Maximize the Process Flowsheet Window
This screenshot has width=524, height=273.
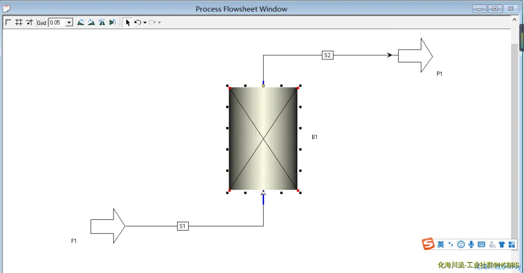click(495, 9)
